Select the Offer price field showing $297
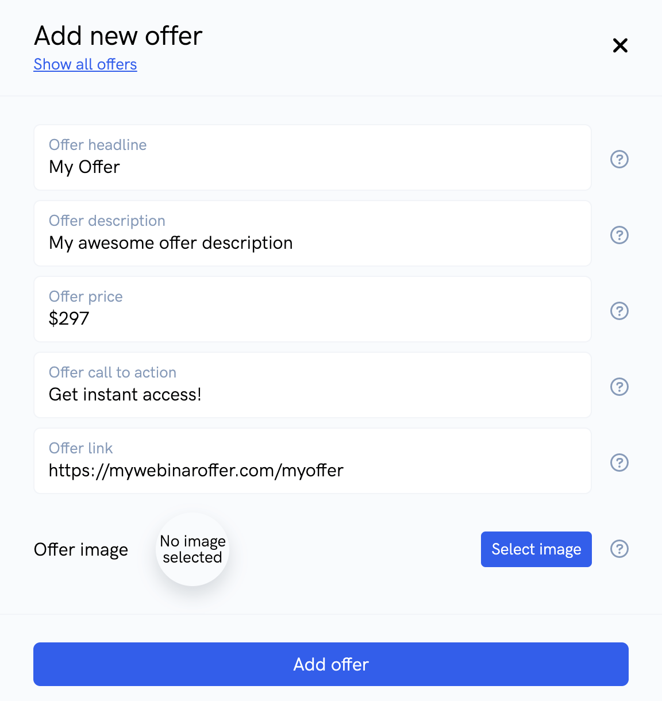Screen dimensions: 662x701 click(x=313, y=309)
